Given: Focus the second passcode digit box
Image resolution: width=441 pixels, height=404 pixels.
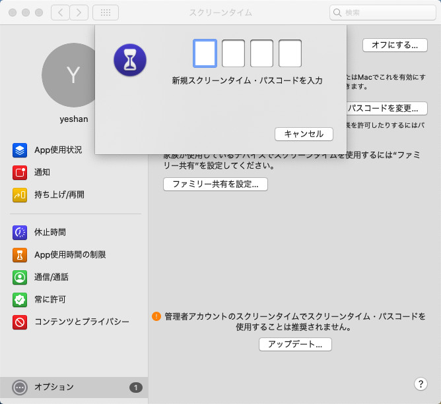Looking at the screenshot, I should (x=233, y=53).
